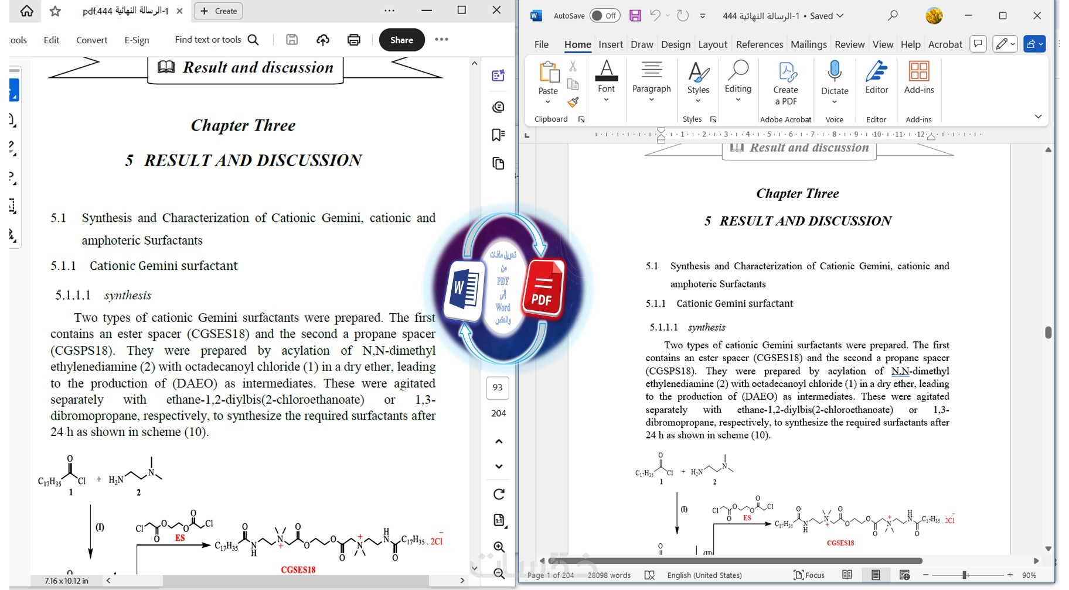
Task: Toggle Focus mode in Word status bar
Action: pos(809,575)
